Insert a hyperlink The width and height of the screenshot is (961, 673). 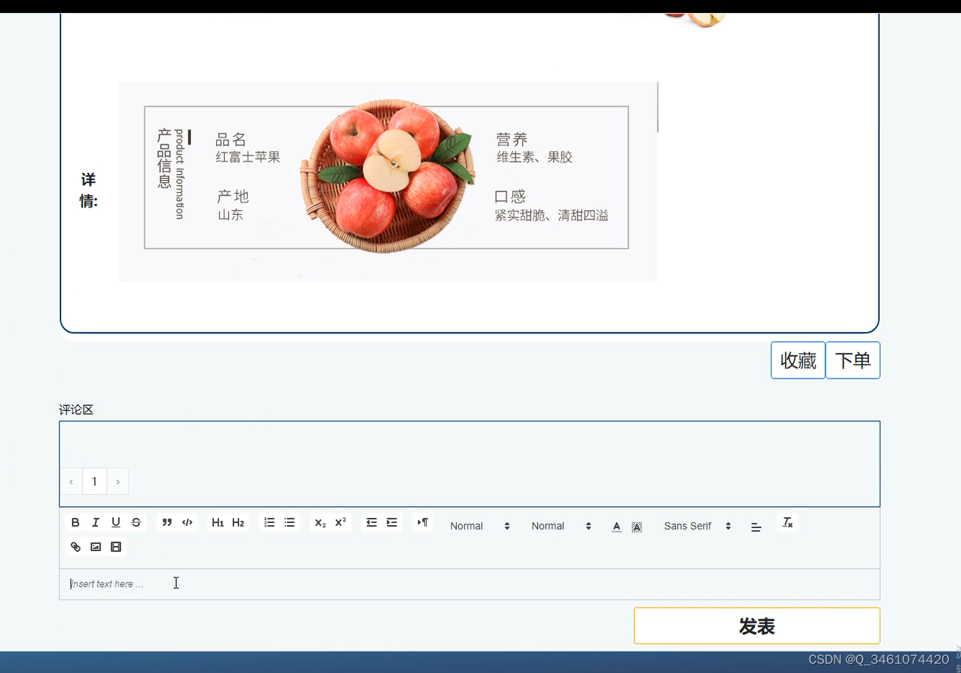pos(75,547)
